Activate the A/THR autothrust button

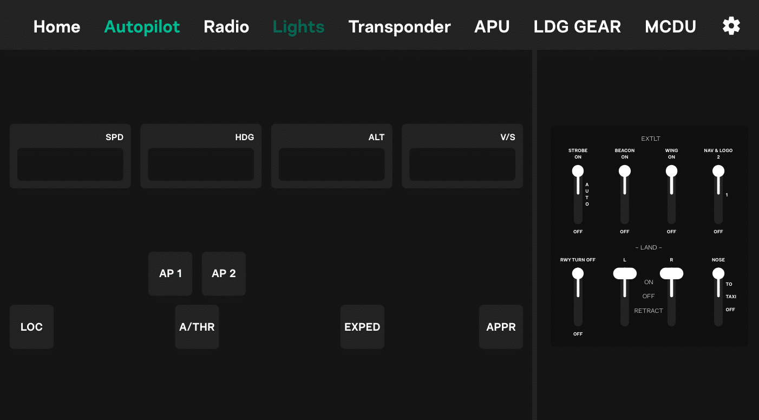point(197,327)
